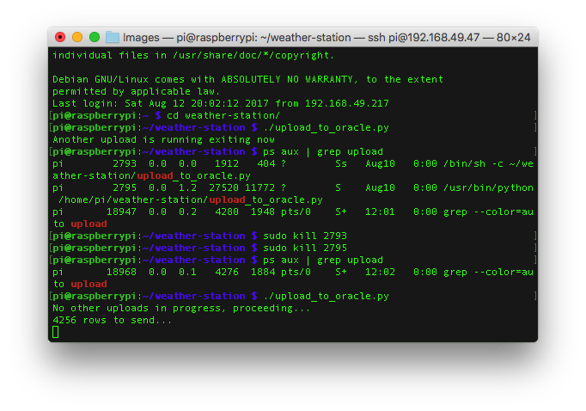586x411 pixels.
Task: Click the window title text 'Images — pi@raspberrypi'
Action: tap(190, 37)
